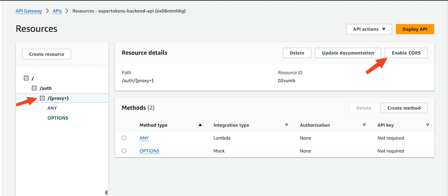Screen dimensions: 448x196
Task: Select the ANY method radio button
Action: [x=124, y=138]
